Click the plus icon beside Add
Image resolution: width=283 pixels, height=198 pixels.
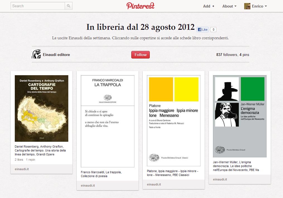click(x=213, y=6)
